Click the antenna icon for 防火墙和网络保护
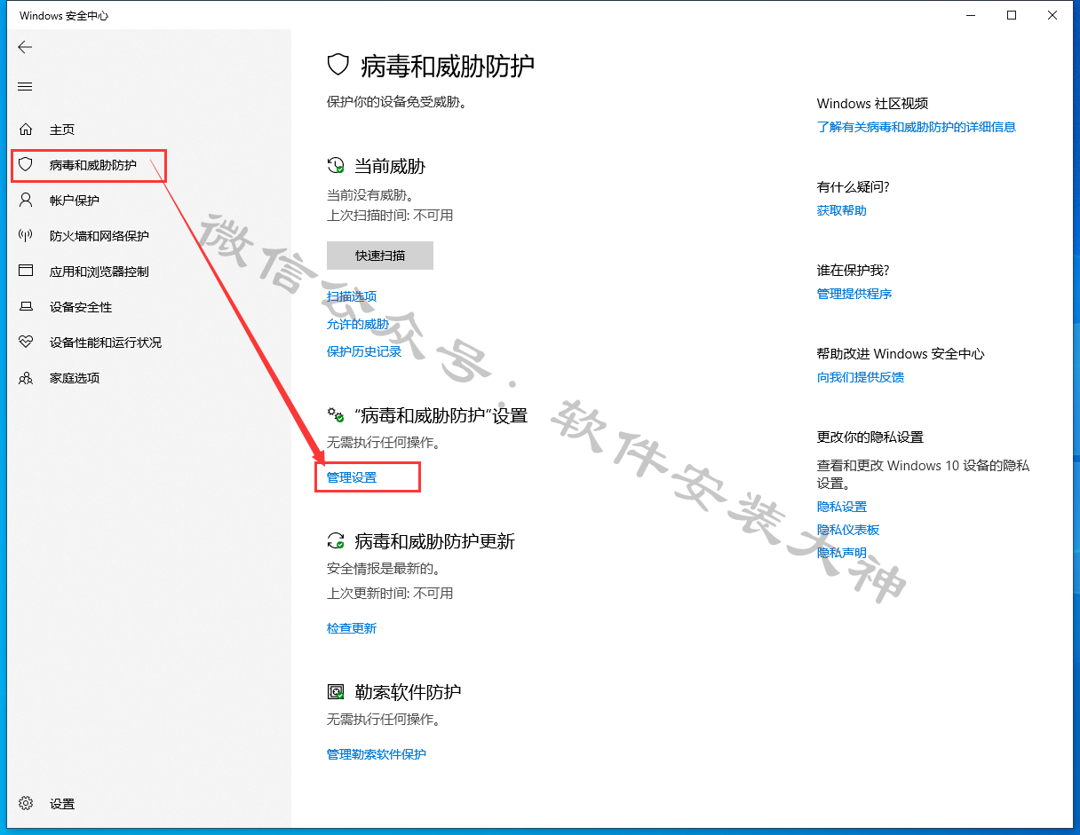 click(x=26, y=235)
